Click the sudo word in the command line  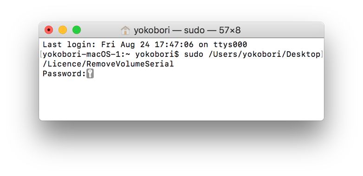point(194,55)
